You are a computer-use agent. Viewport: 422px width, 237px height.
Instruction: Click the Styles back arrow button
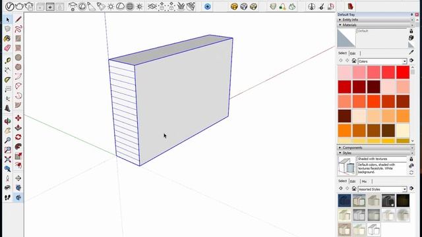tap(341, 189)
